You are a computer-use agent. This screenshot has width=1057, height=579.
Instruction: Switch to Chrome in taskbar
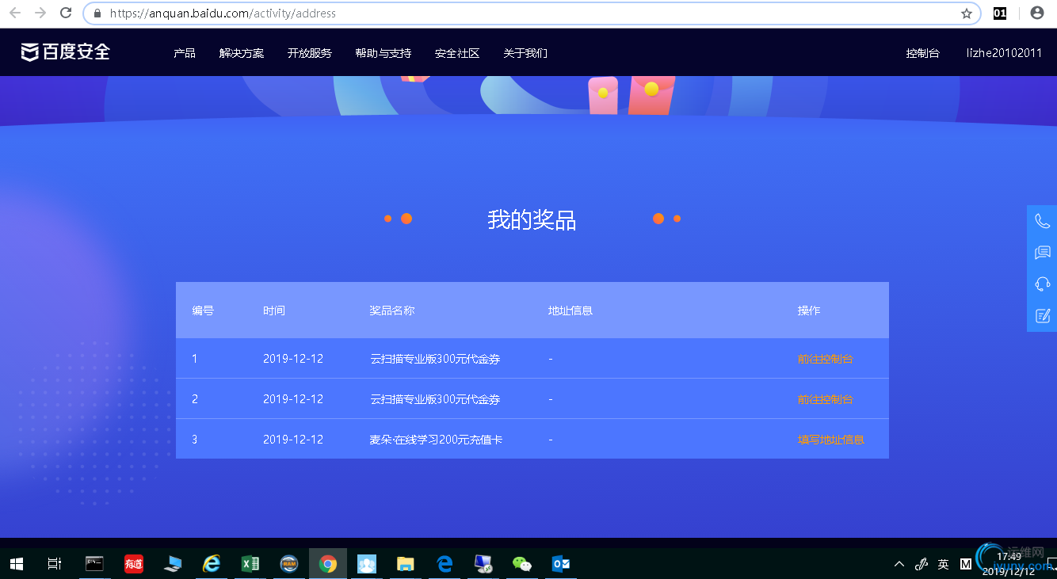pos(327,564)
